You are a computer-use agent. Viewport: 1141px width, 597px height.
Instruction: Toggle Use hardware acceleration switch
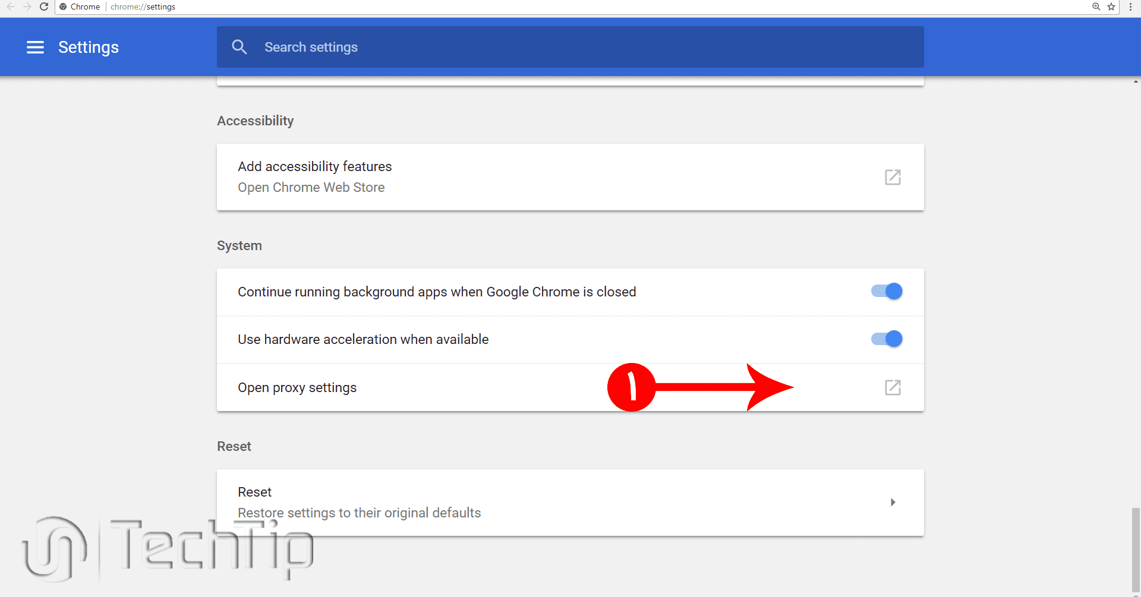pyautogui.click(x=887, y=339)
